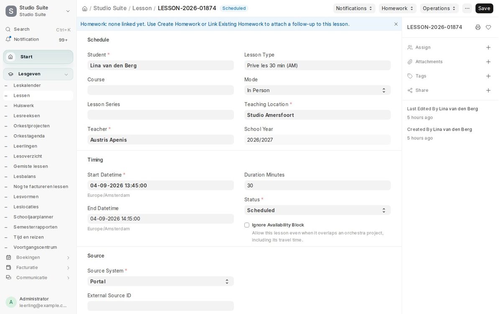Click the print icon for LESSON-2026-01874

(x=478, y=27)
